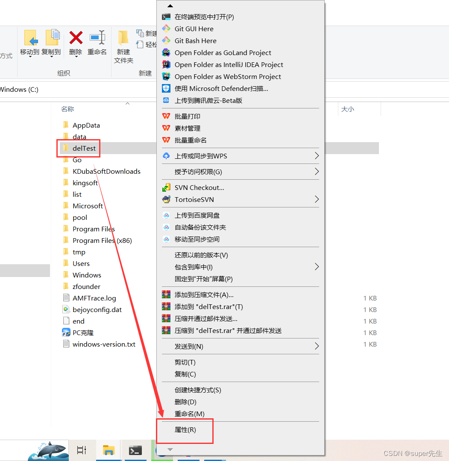Open the terminal app in the taskbar
The image size is (449, 461).
[135, 450]
